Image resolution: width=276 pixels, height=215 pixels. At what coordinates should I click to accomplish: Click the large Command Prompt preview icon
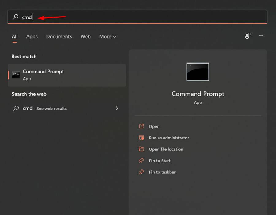pos(197,72)
